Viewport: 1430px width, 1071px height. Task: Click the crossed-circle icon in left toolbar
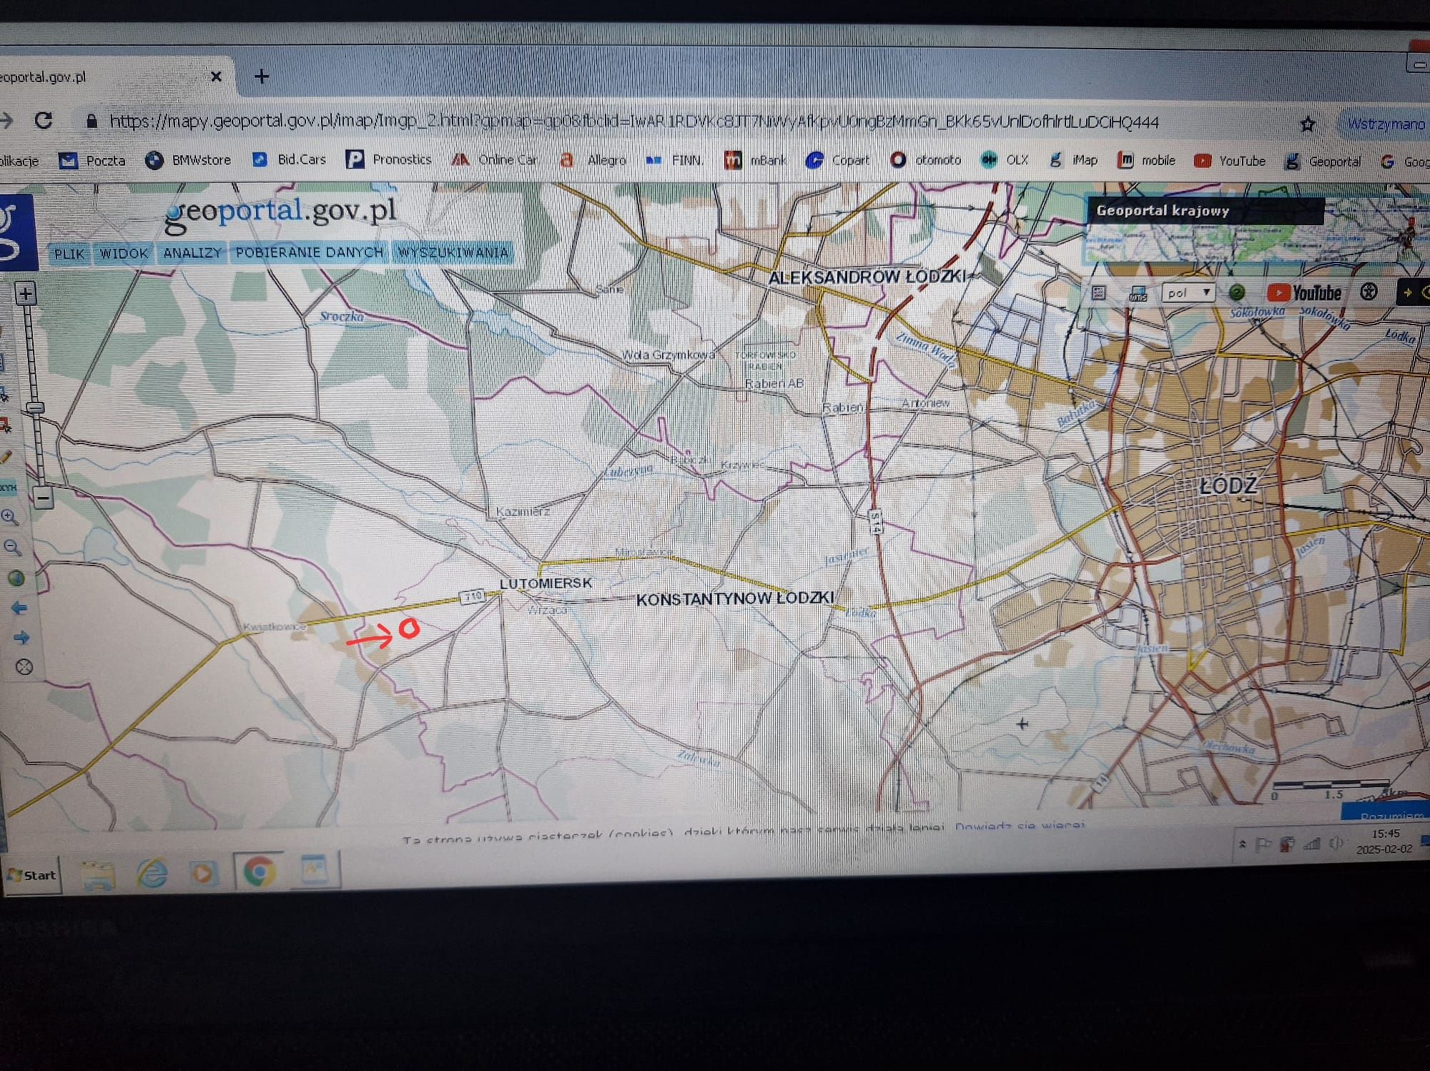(24, 667)
